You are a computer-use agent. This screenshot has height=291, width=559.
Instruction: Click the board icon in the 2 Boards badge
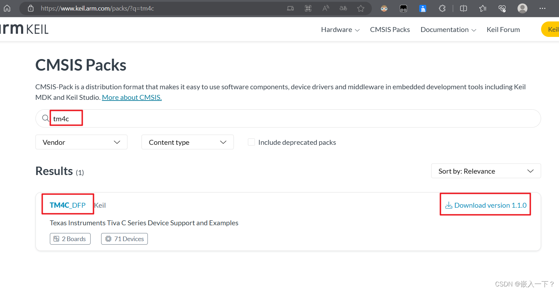tap(56, 239)
